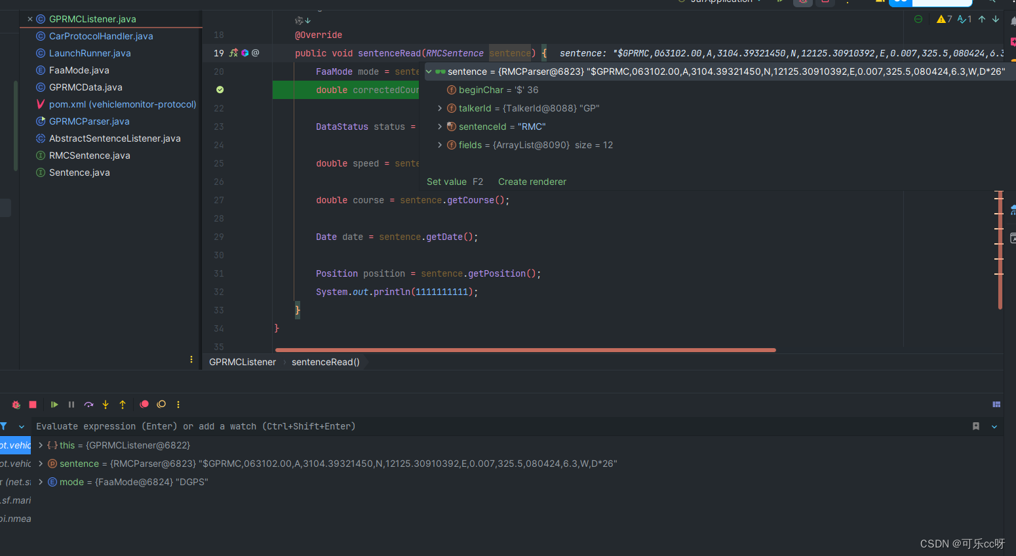Screen dimensions: 1016x556
Task: Resume program execution
Action: [54, 405]
